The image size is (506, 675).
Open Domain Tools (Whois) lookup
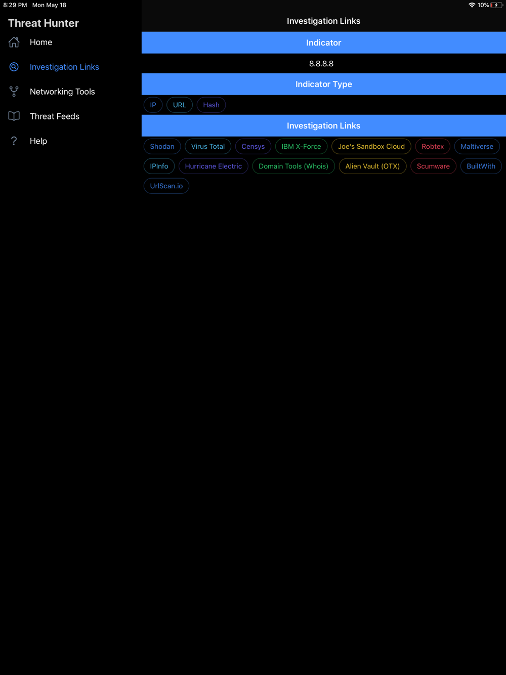293,166
